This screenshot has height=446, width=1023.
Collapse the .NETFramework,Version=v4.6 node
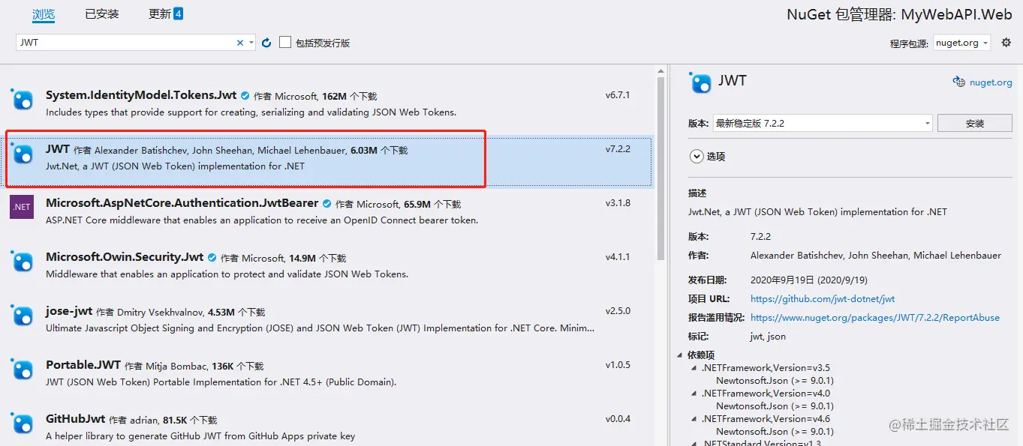pos(694,419)
